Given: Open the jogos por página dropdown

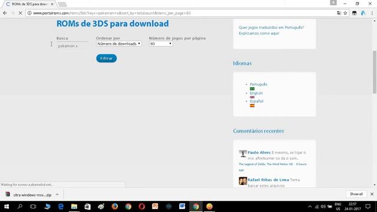Looking at the screenshot, I should pos(161,44).
